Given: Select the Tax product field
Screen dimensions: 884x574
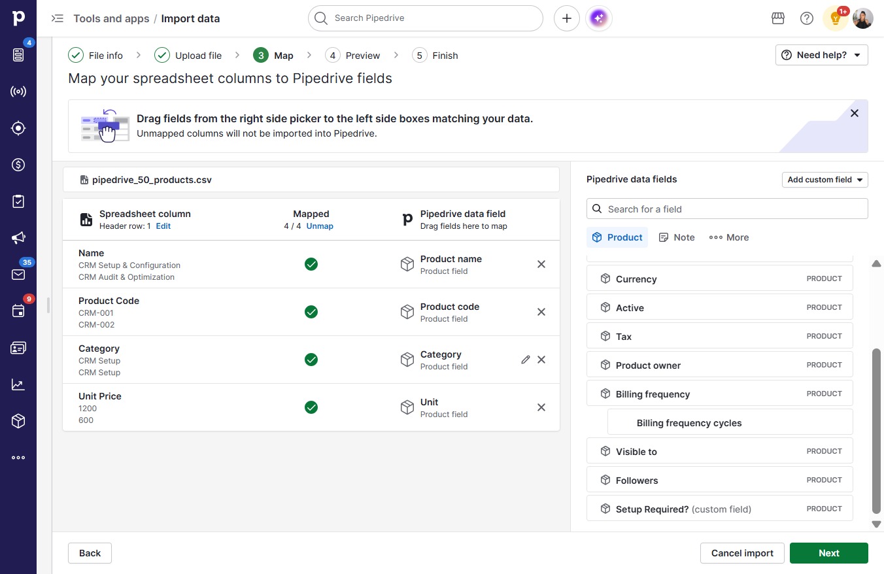Looking at the screenshot, I should pos(720,336).
